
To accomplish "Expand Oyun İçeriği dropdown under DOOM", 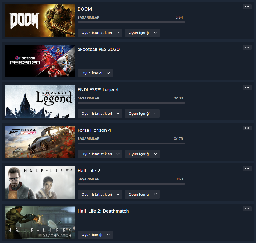I will [142, 33].
